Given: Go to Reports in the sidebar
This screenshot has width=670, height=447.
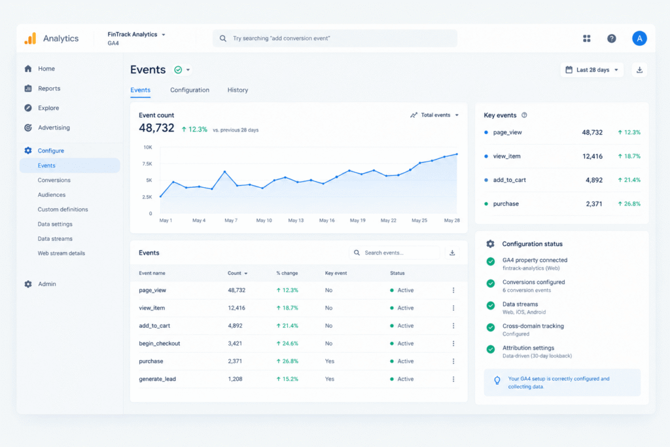Looking at the screenshot, I should click(x=49, y=88).
